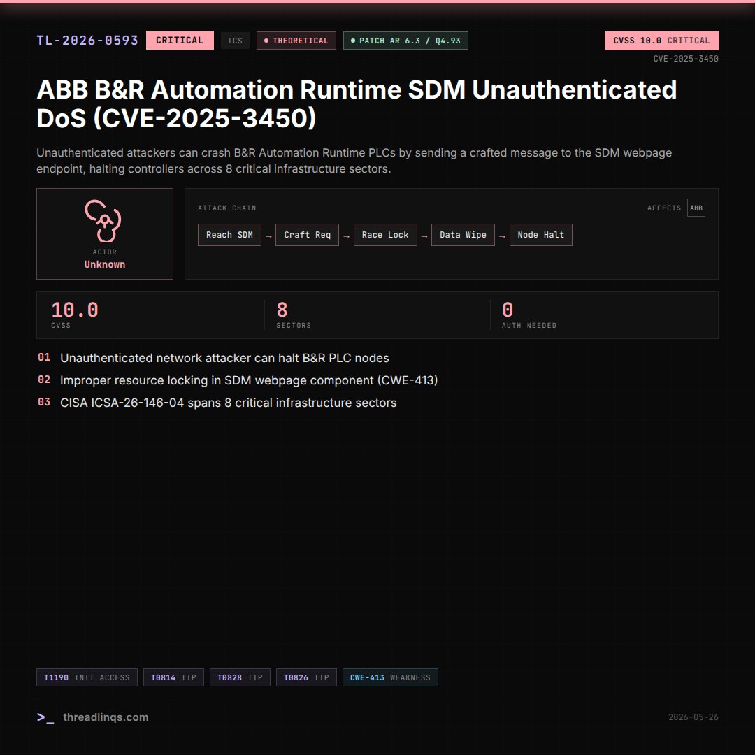Click the T0828 TTP tag
The height and width of the screenshot is (755, 755).
240,677
